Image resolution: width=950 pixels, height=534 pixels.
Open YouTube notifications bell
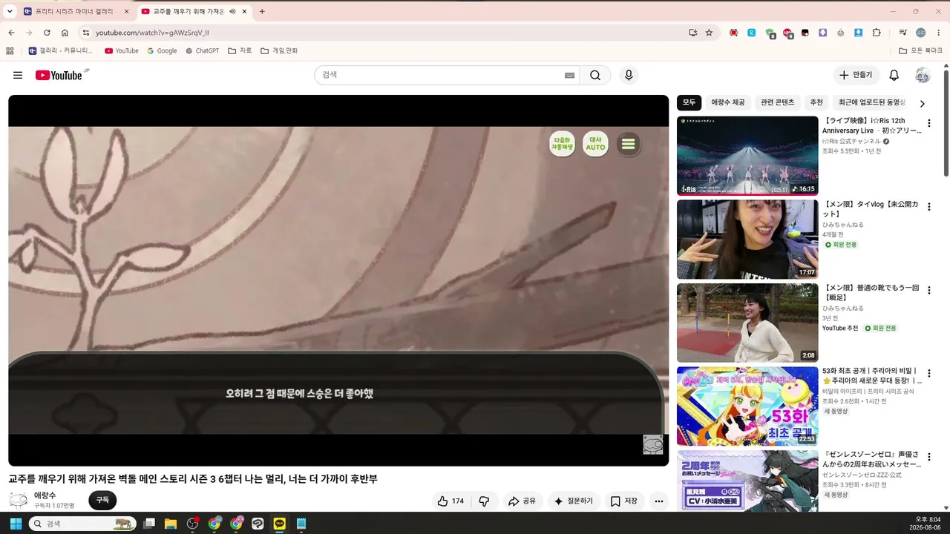click(x=894, y=75)
